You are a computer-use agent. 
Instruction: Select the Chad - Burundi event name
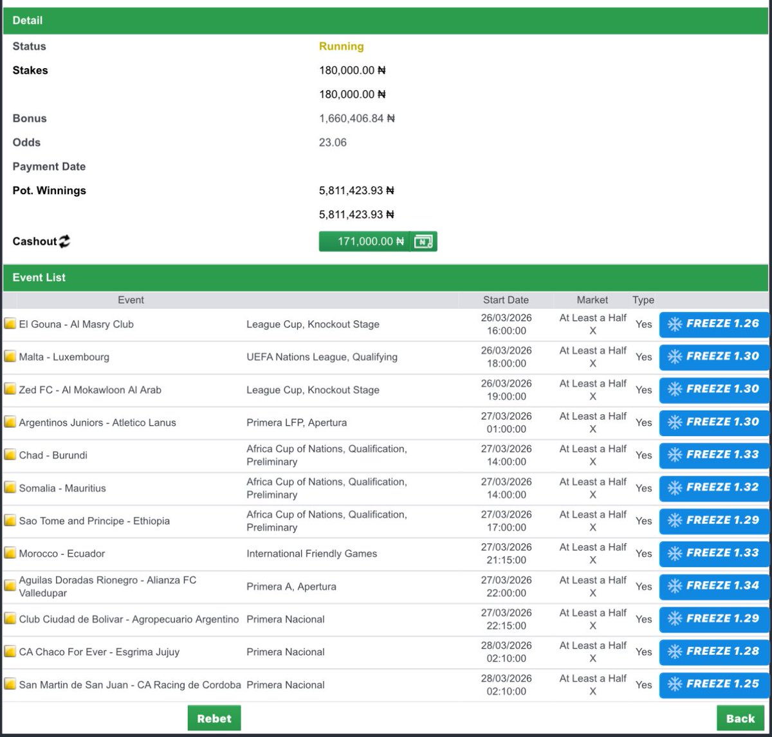coord(53,455)
